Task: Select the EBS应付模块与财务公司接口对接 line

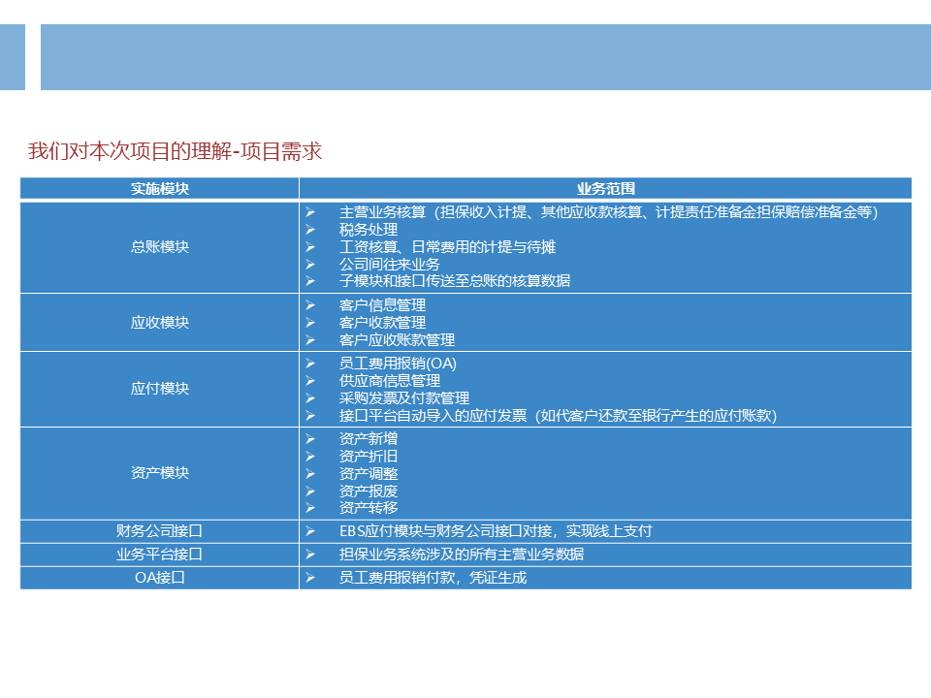Action: 496,531
